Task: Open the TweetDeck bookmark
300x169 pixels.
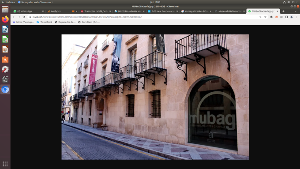Action: (x=44, y=22)
